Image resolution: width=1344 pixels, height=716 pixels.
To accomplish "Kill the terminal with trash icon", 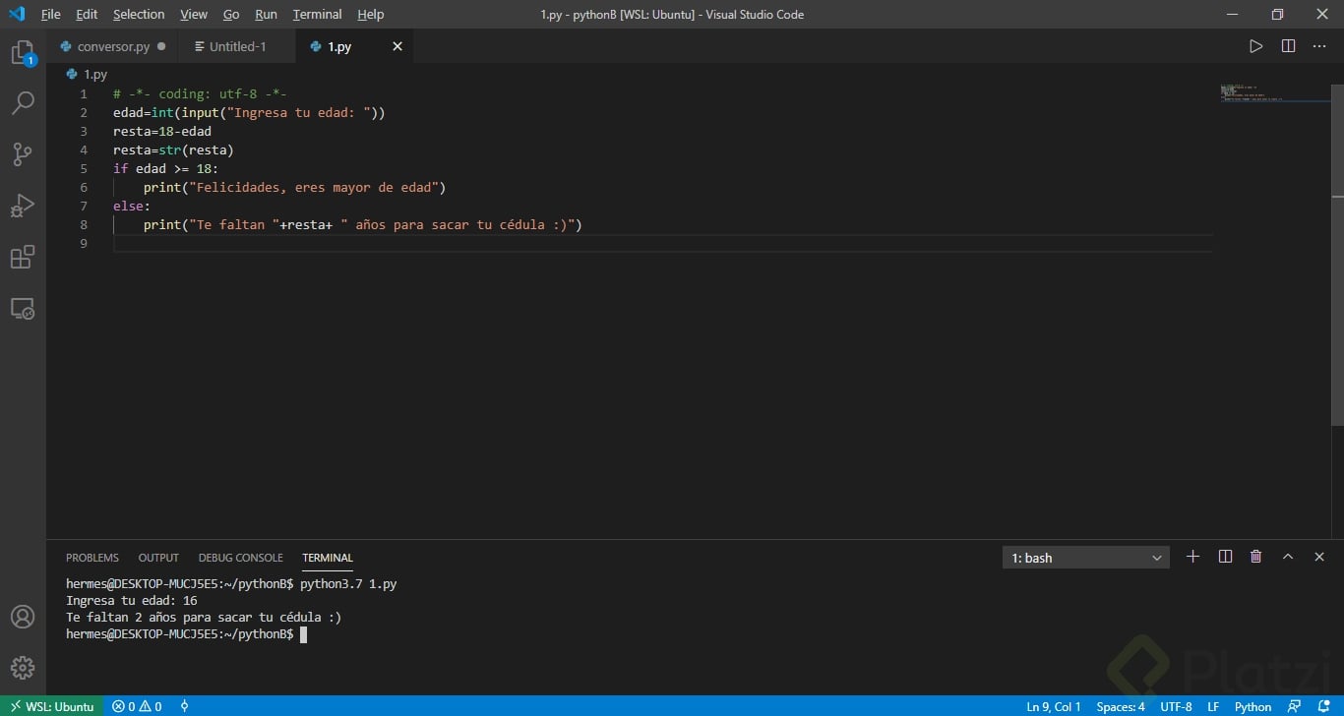I will (1255, 557).
